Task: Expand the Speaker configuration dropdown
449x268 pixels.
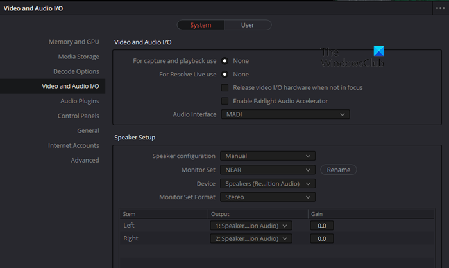Action: point(267,156)
